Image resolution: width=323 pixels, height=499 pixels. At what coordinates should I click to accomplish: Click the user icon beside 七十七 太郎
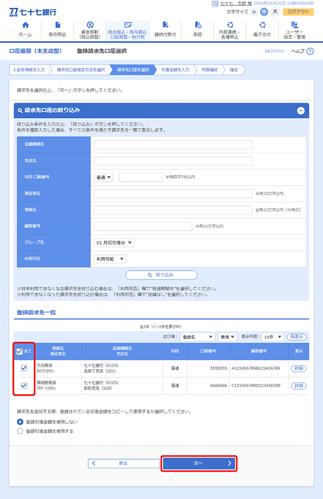pyautogui.click(x=215, y=3)
